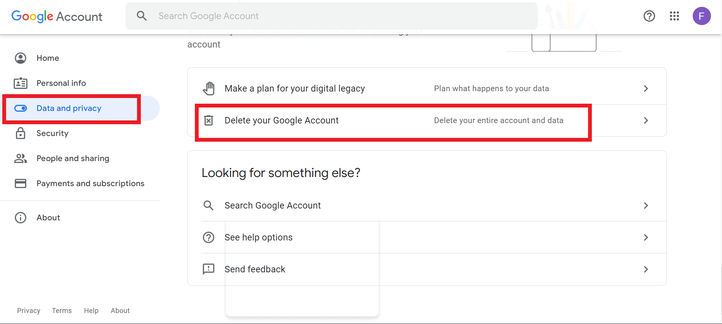The height and width of the screenshot is (324, 722).
Task: Open the Help footer link
Action: tap(91, 311)
